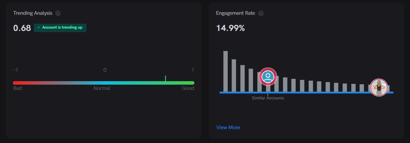Image resolution: width=410 pixels, height=143 pixels.
Task: Select the Similar Accounts user avatar icon
Action: 268,77
